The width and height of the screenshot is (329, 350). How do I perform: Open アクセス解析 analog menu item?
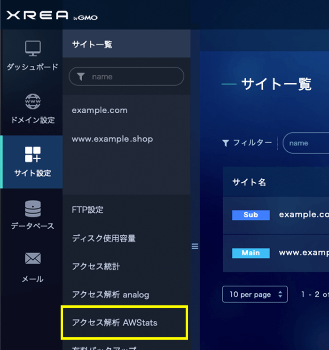point(110,295)
